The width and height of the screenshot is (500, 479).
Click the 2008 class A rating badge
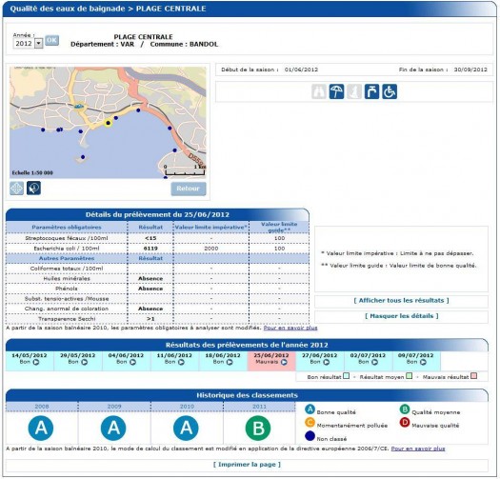[41, 428]
